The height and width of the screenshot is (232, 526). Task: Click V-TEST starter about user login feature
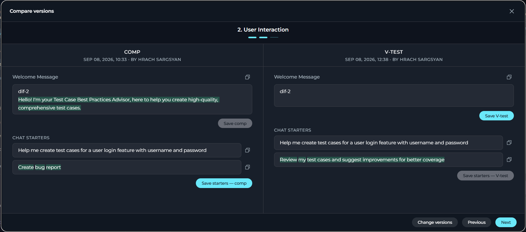pos(388,143)
